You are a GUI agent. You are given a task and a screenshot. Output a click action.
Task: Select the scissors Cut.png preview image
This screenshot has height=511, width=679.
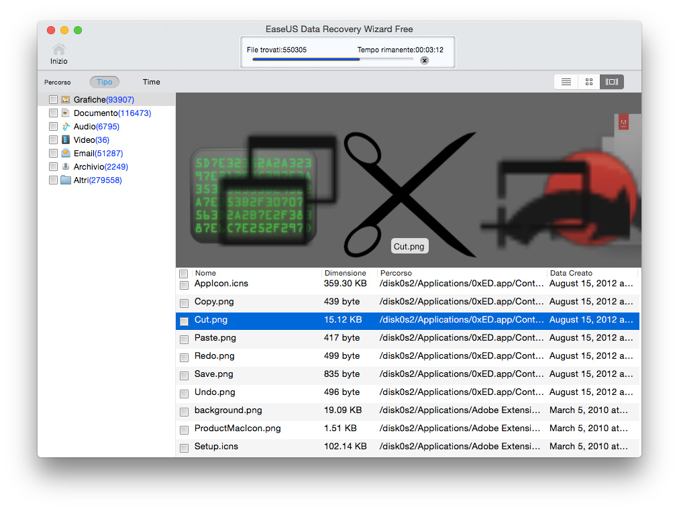[409, 194]
